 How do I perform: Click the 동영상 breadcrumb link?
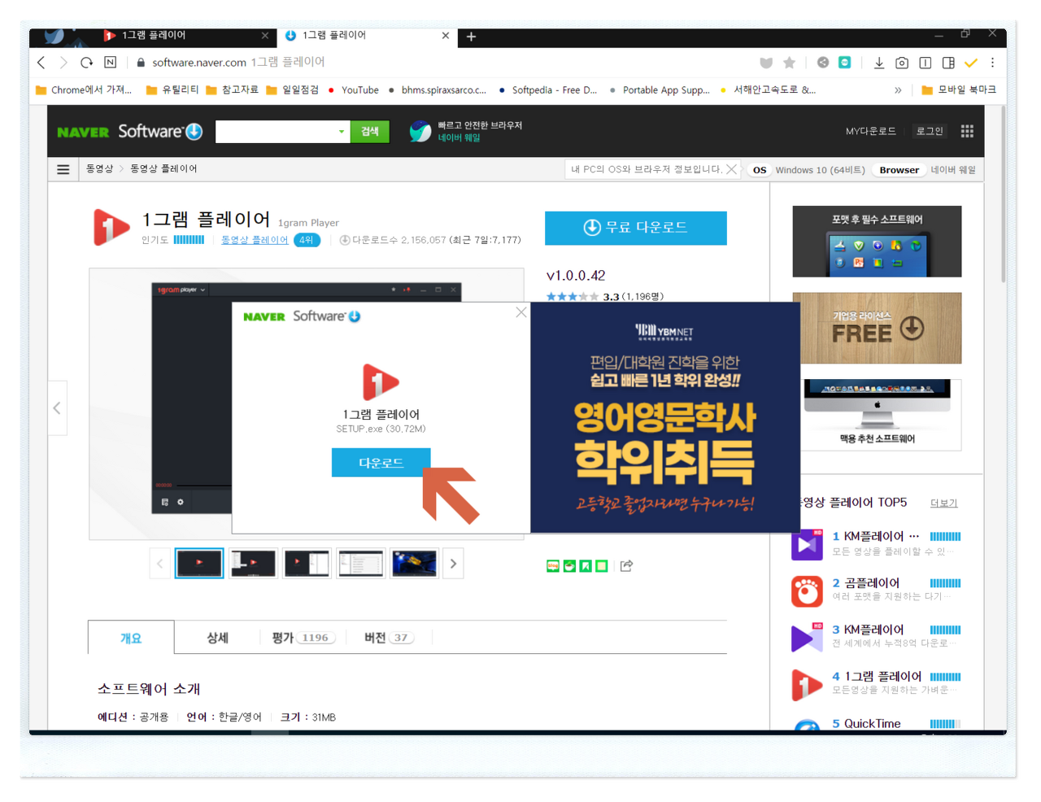[100, 169]
